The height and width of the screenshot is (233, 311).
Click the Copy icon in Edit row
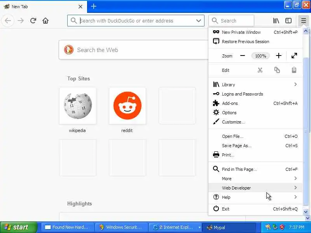pyautogui.click(x=277, y=70)
